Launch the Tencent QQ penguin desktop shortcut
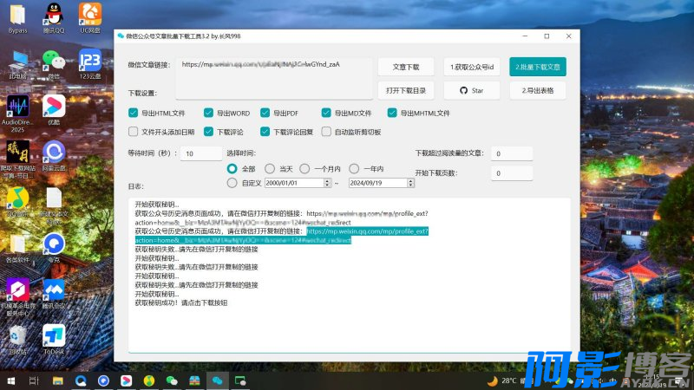 pos(54,18)
